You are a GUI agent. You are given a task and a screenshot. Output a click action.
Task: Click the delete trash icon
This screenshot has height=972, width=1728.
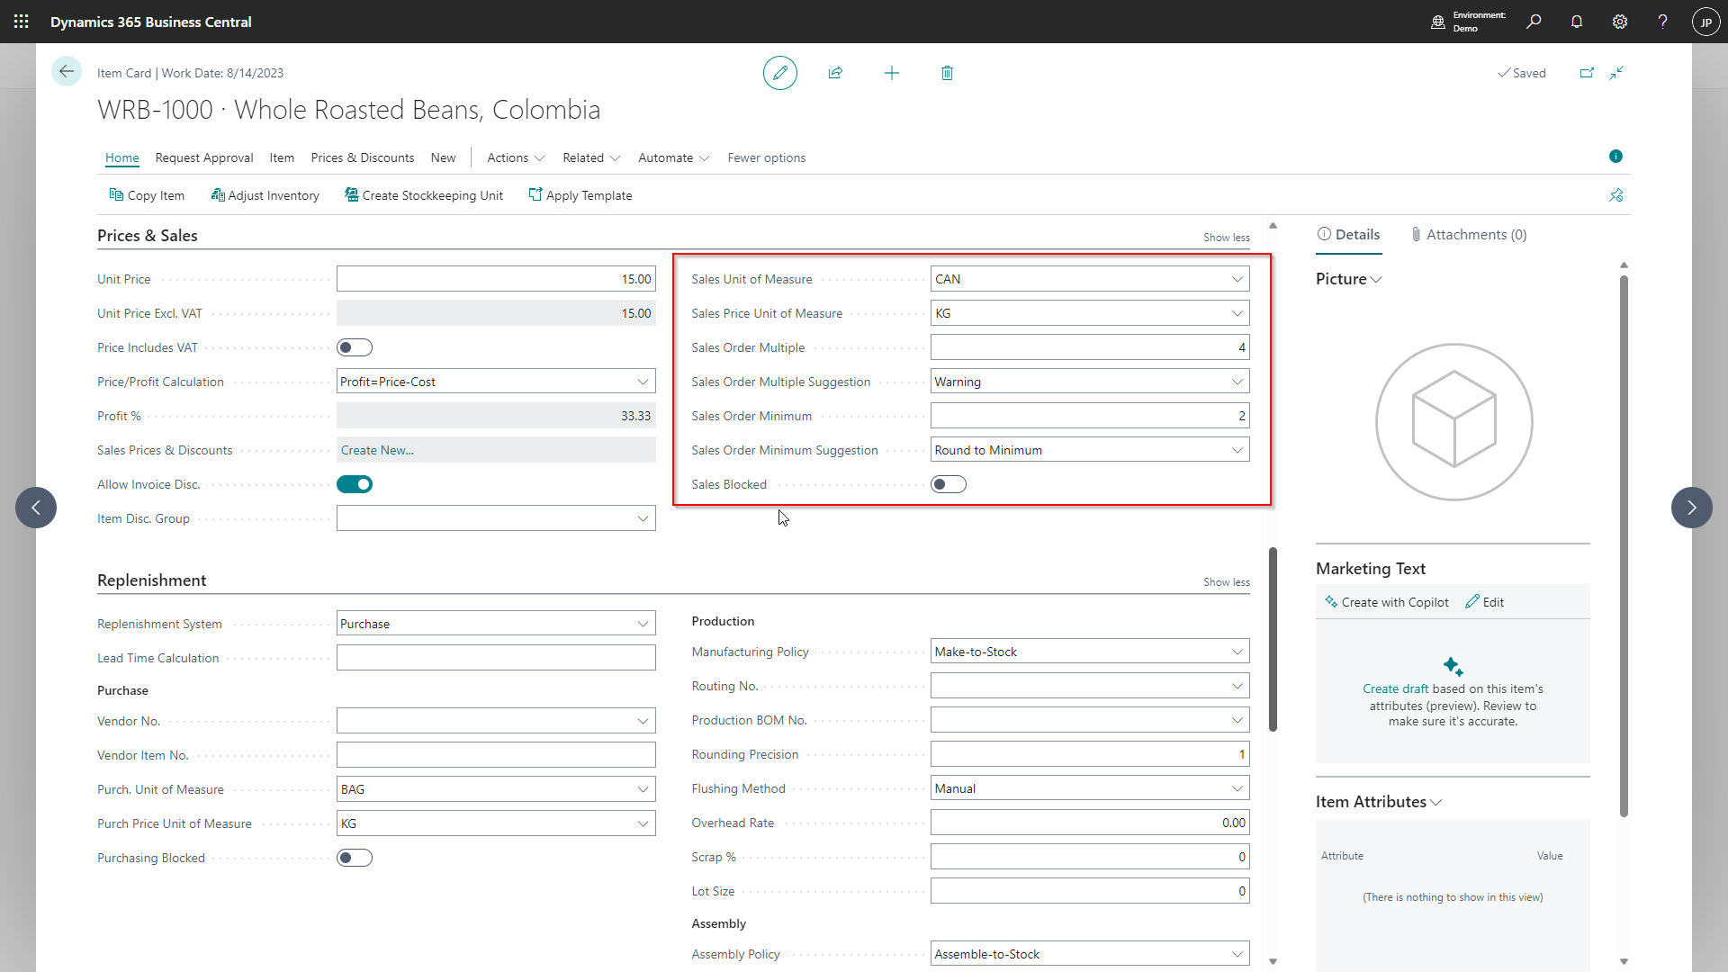coord(947,72)
